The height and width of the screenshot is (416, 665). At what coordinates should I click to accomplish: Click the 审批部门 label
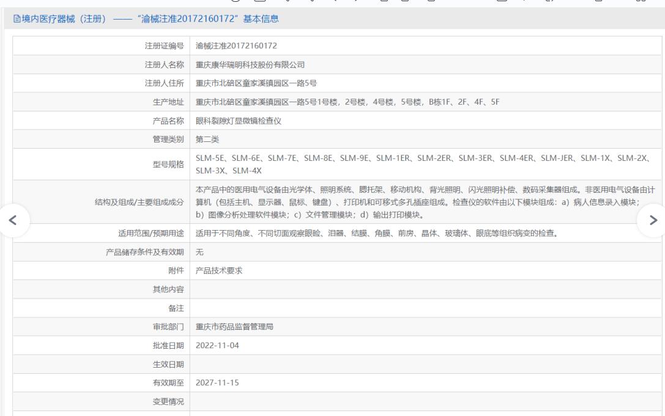click(x=168, y=327)
